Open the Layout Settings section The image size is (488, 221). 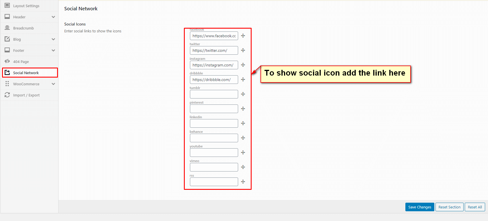(x=30, y=6)
